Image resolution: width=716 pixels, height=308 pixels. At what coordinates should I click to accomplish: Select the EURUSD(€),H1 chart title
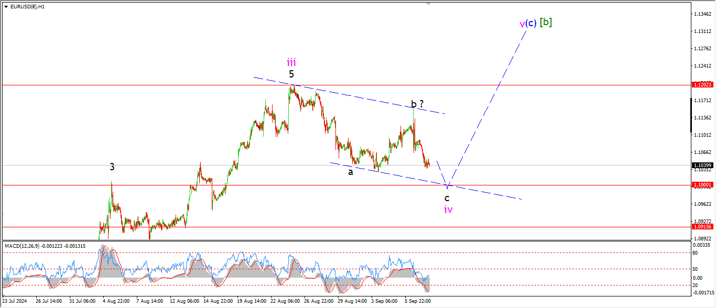pos(28,7)
